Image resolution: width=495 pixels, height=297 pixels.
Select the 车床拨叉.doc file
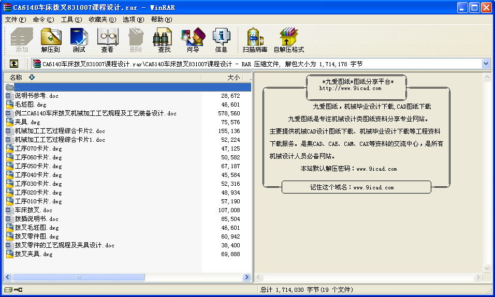33,210
